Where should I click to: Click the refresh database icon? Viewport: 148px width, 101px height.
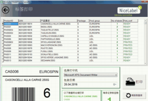coord(128,95)
